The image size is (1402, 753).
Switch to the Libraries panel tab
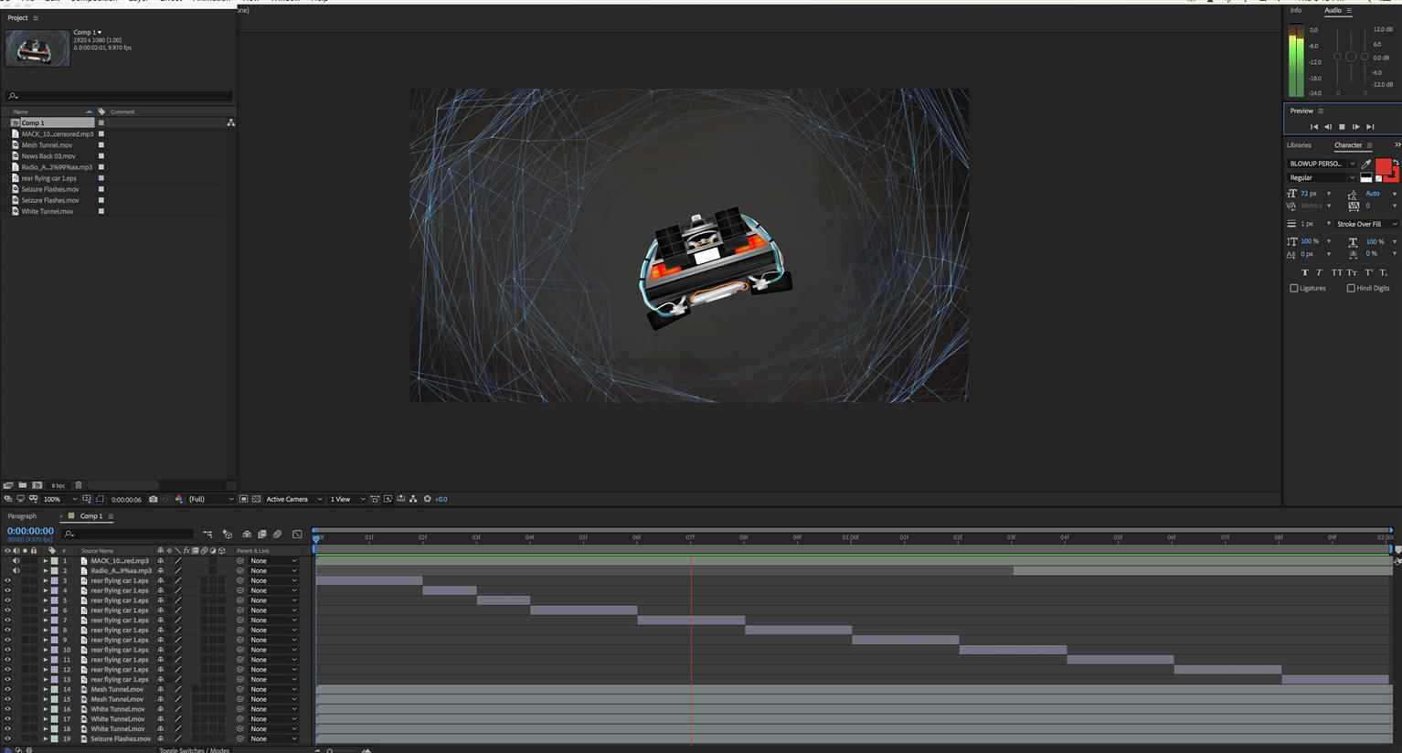click(1299, 145)
